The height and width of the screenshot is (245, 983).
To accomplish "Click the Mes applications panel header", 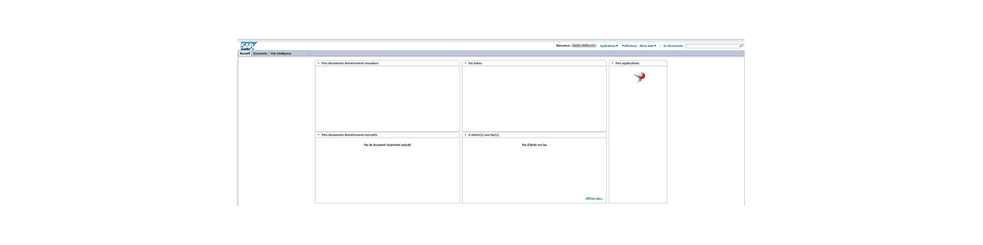I will [638, 63].
